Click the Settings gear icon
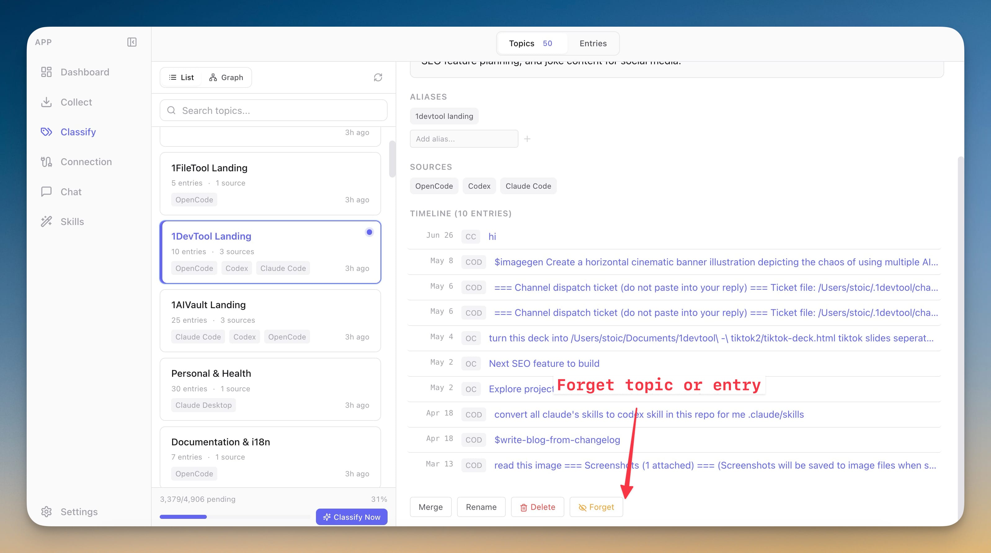 [47, 511]
